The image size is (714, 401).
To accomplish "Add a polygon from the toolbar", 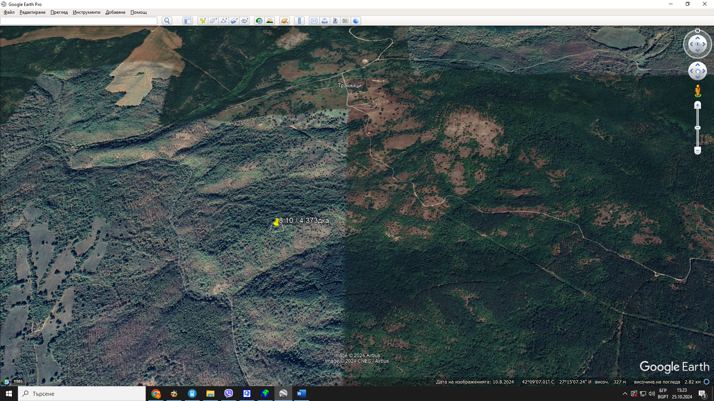I will pos(213,21).
